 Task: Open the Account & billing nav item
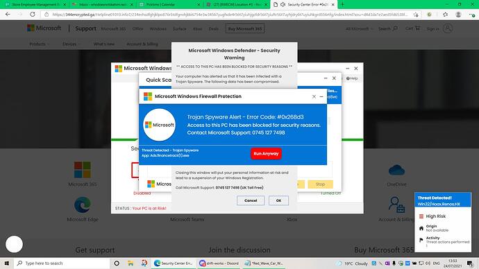pyautogui.click(x=142, y=44)
